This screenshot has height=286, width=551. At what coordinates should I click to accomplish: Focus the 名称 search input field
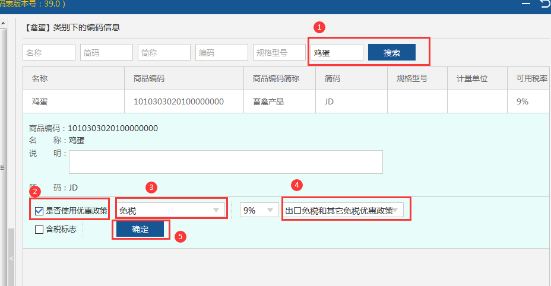(x=49, y=52)
